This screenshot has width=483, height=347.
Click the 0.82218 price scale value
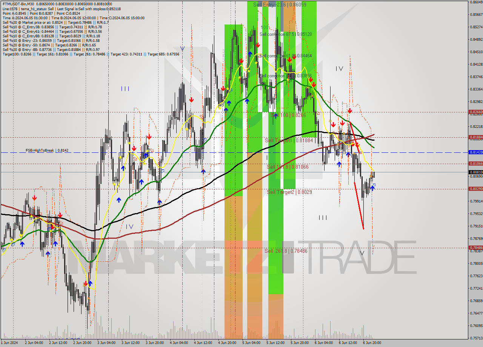476,127
